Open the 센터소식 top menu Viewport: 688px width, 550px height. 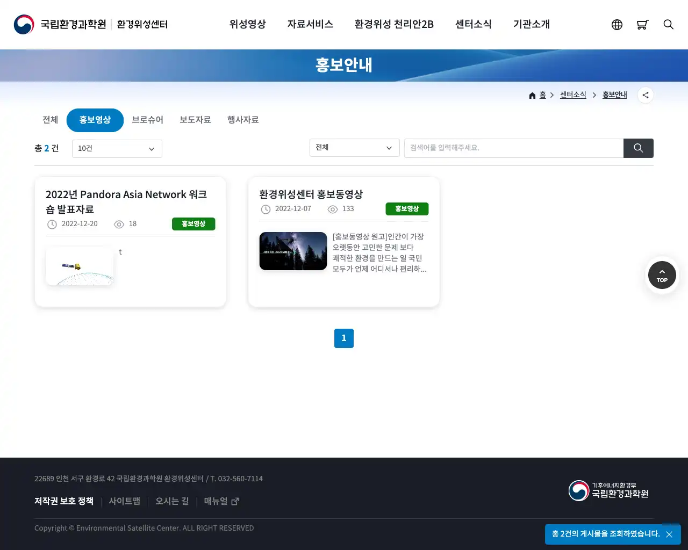(x=474, y=25)
